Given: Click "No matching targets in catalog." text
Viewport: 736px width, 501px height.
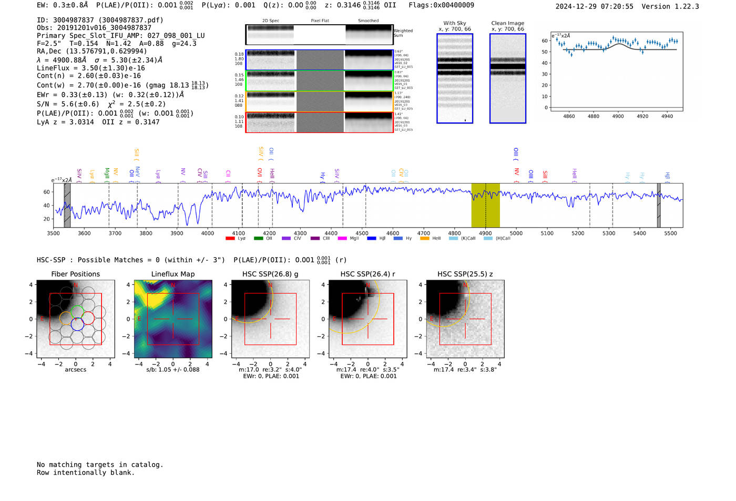Looking at the screenshot, I should point(100,465).
